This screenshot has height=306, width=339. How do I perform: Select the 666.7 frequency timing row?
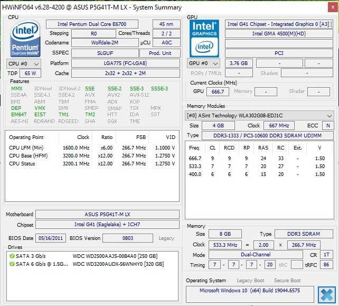point(257,159)
